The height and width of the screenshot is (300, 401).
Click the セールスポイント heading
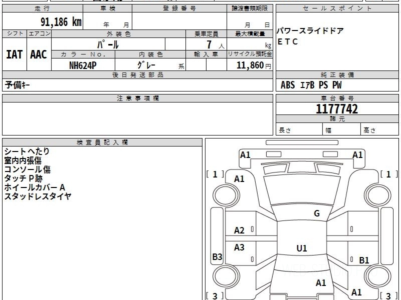pos(337,9)
